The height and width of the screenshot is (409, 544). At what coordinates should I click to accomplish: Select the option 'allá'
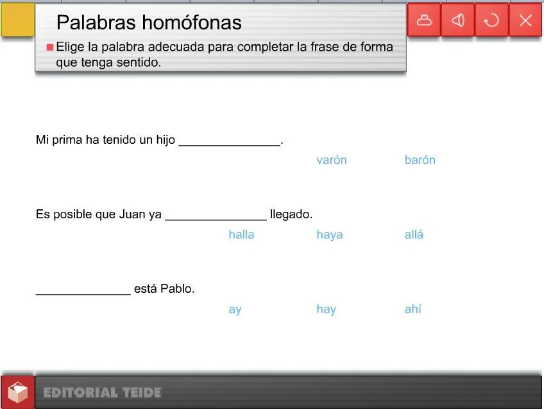click(414, 234)
